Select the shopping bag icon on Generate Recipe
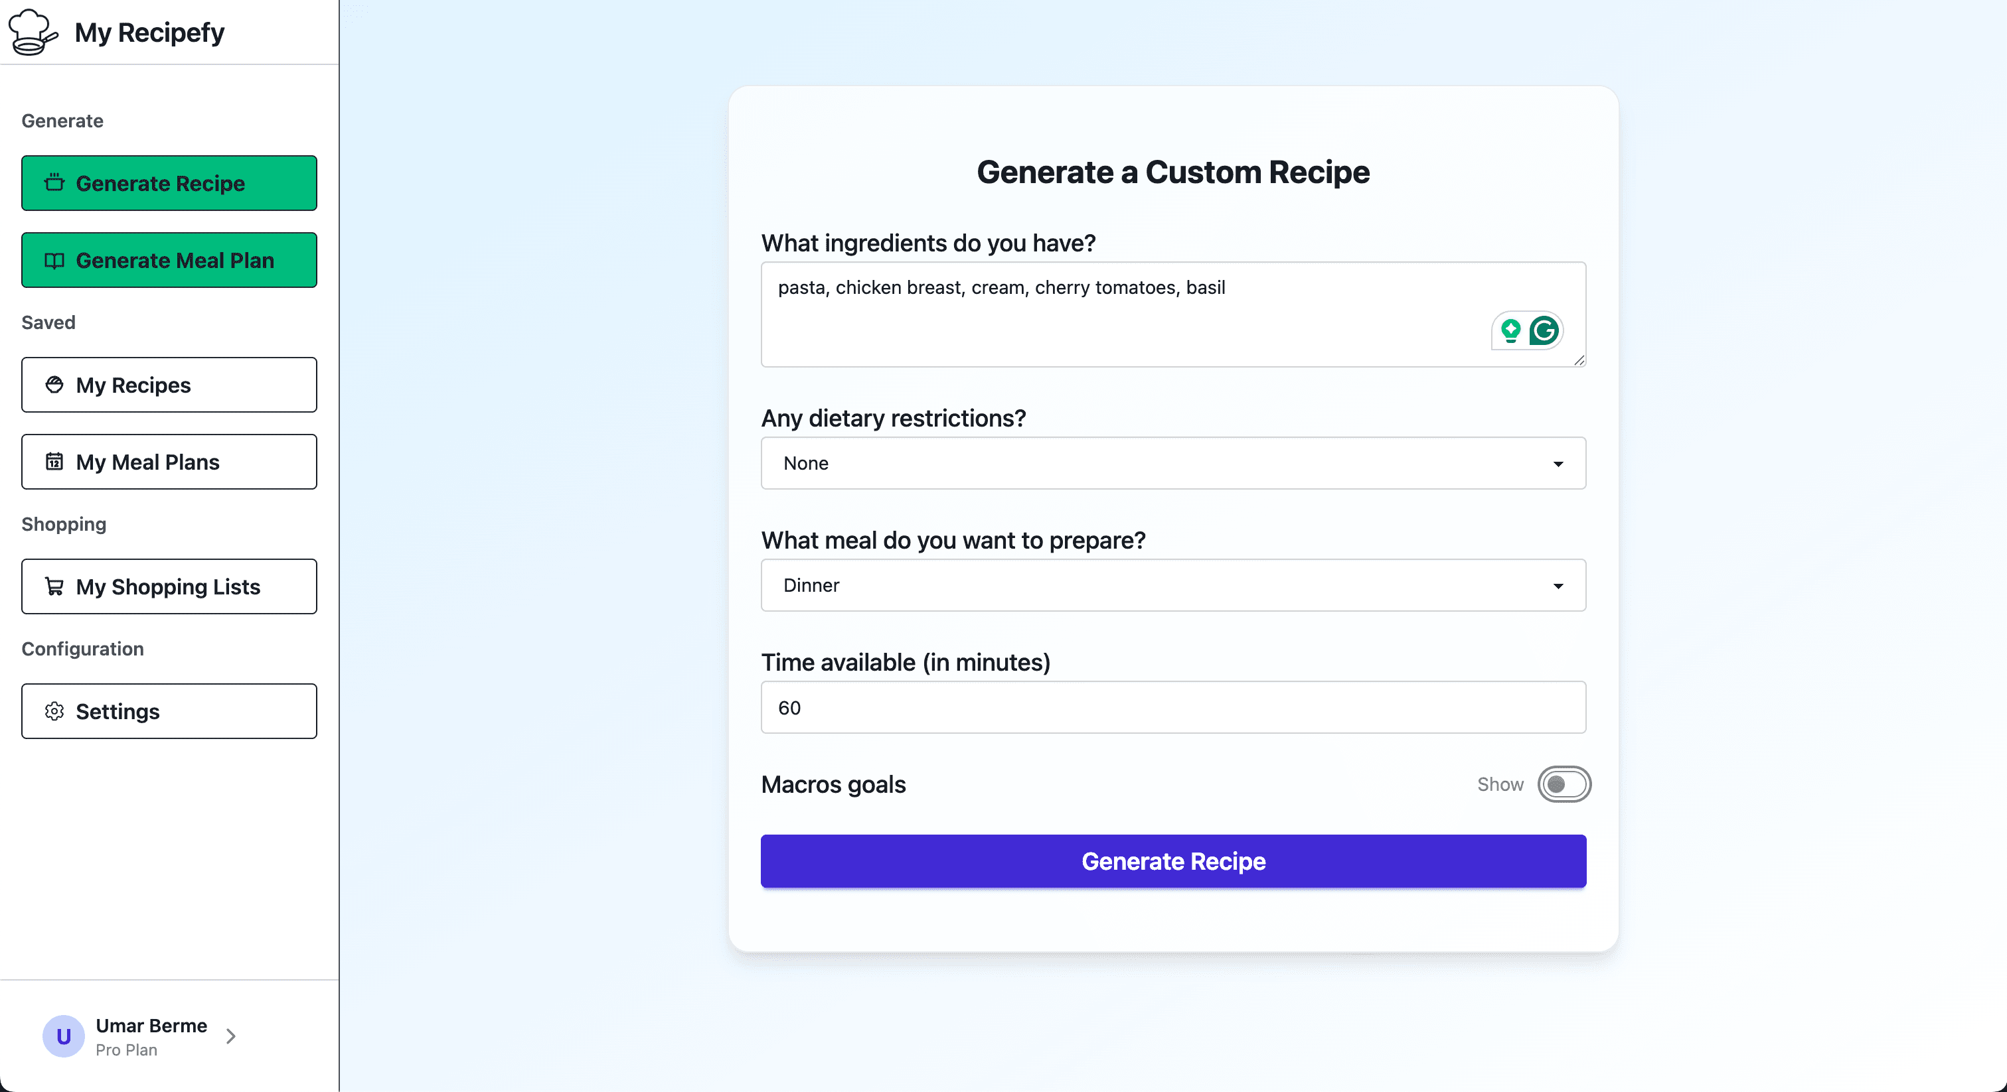This screenshot has height=1092, width=2007. click(54, 183)
